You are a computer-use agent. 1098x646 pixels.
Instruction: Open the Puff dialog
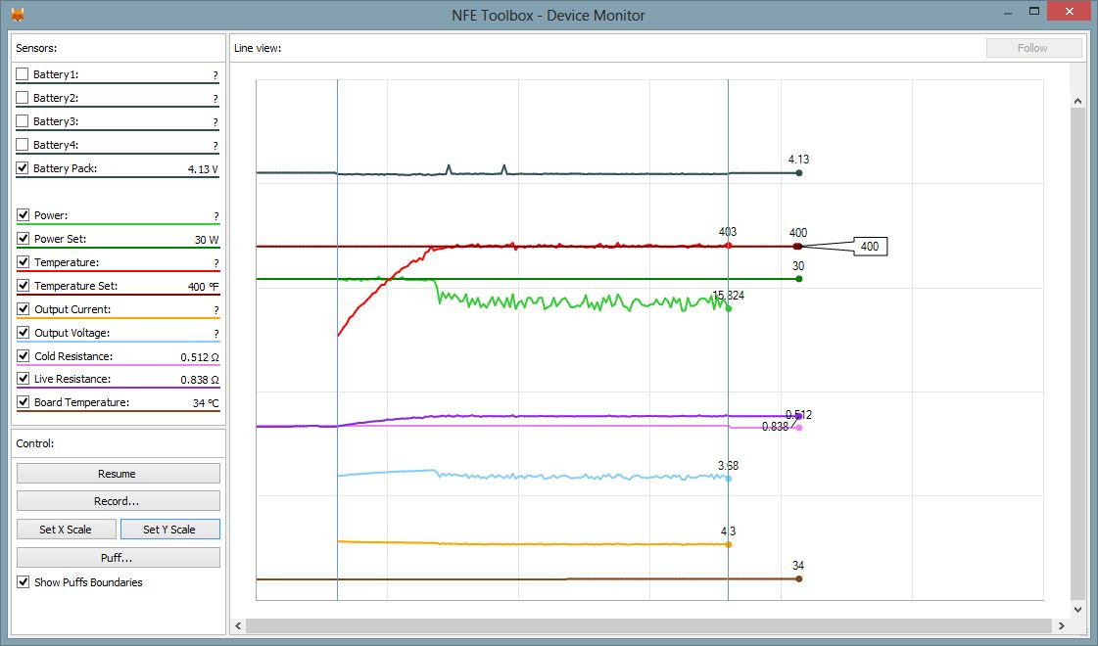pyautogui.click(x=119, y=558)
